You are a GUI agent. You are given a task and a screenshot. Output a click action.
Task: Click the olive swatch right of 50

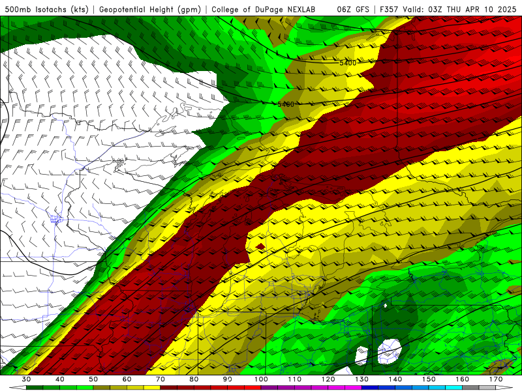point(102,388)
